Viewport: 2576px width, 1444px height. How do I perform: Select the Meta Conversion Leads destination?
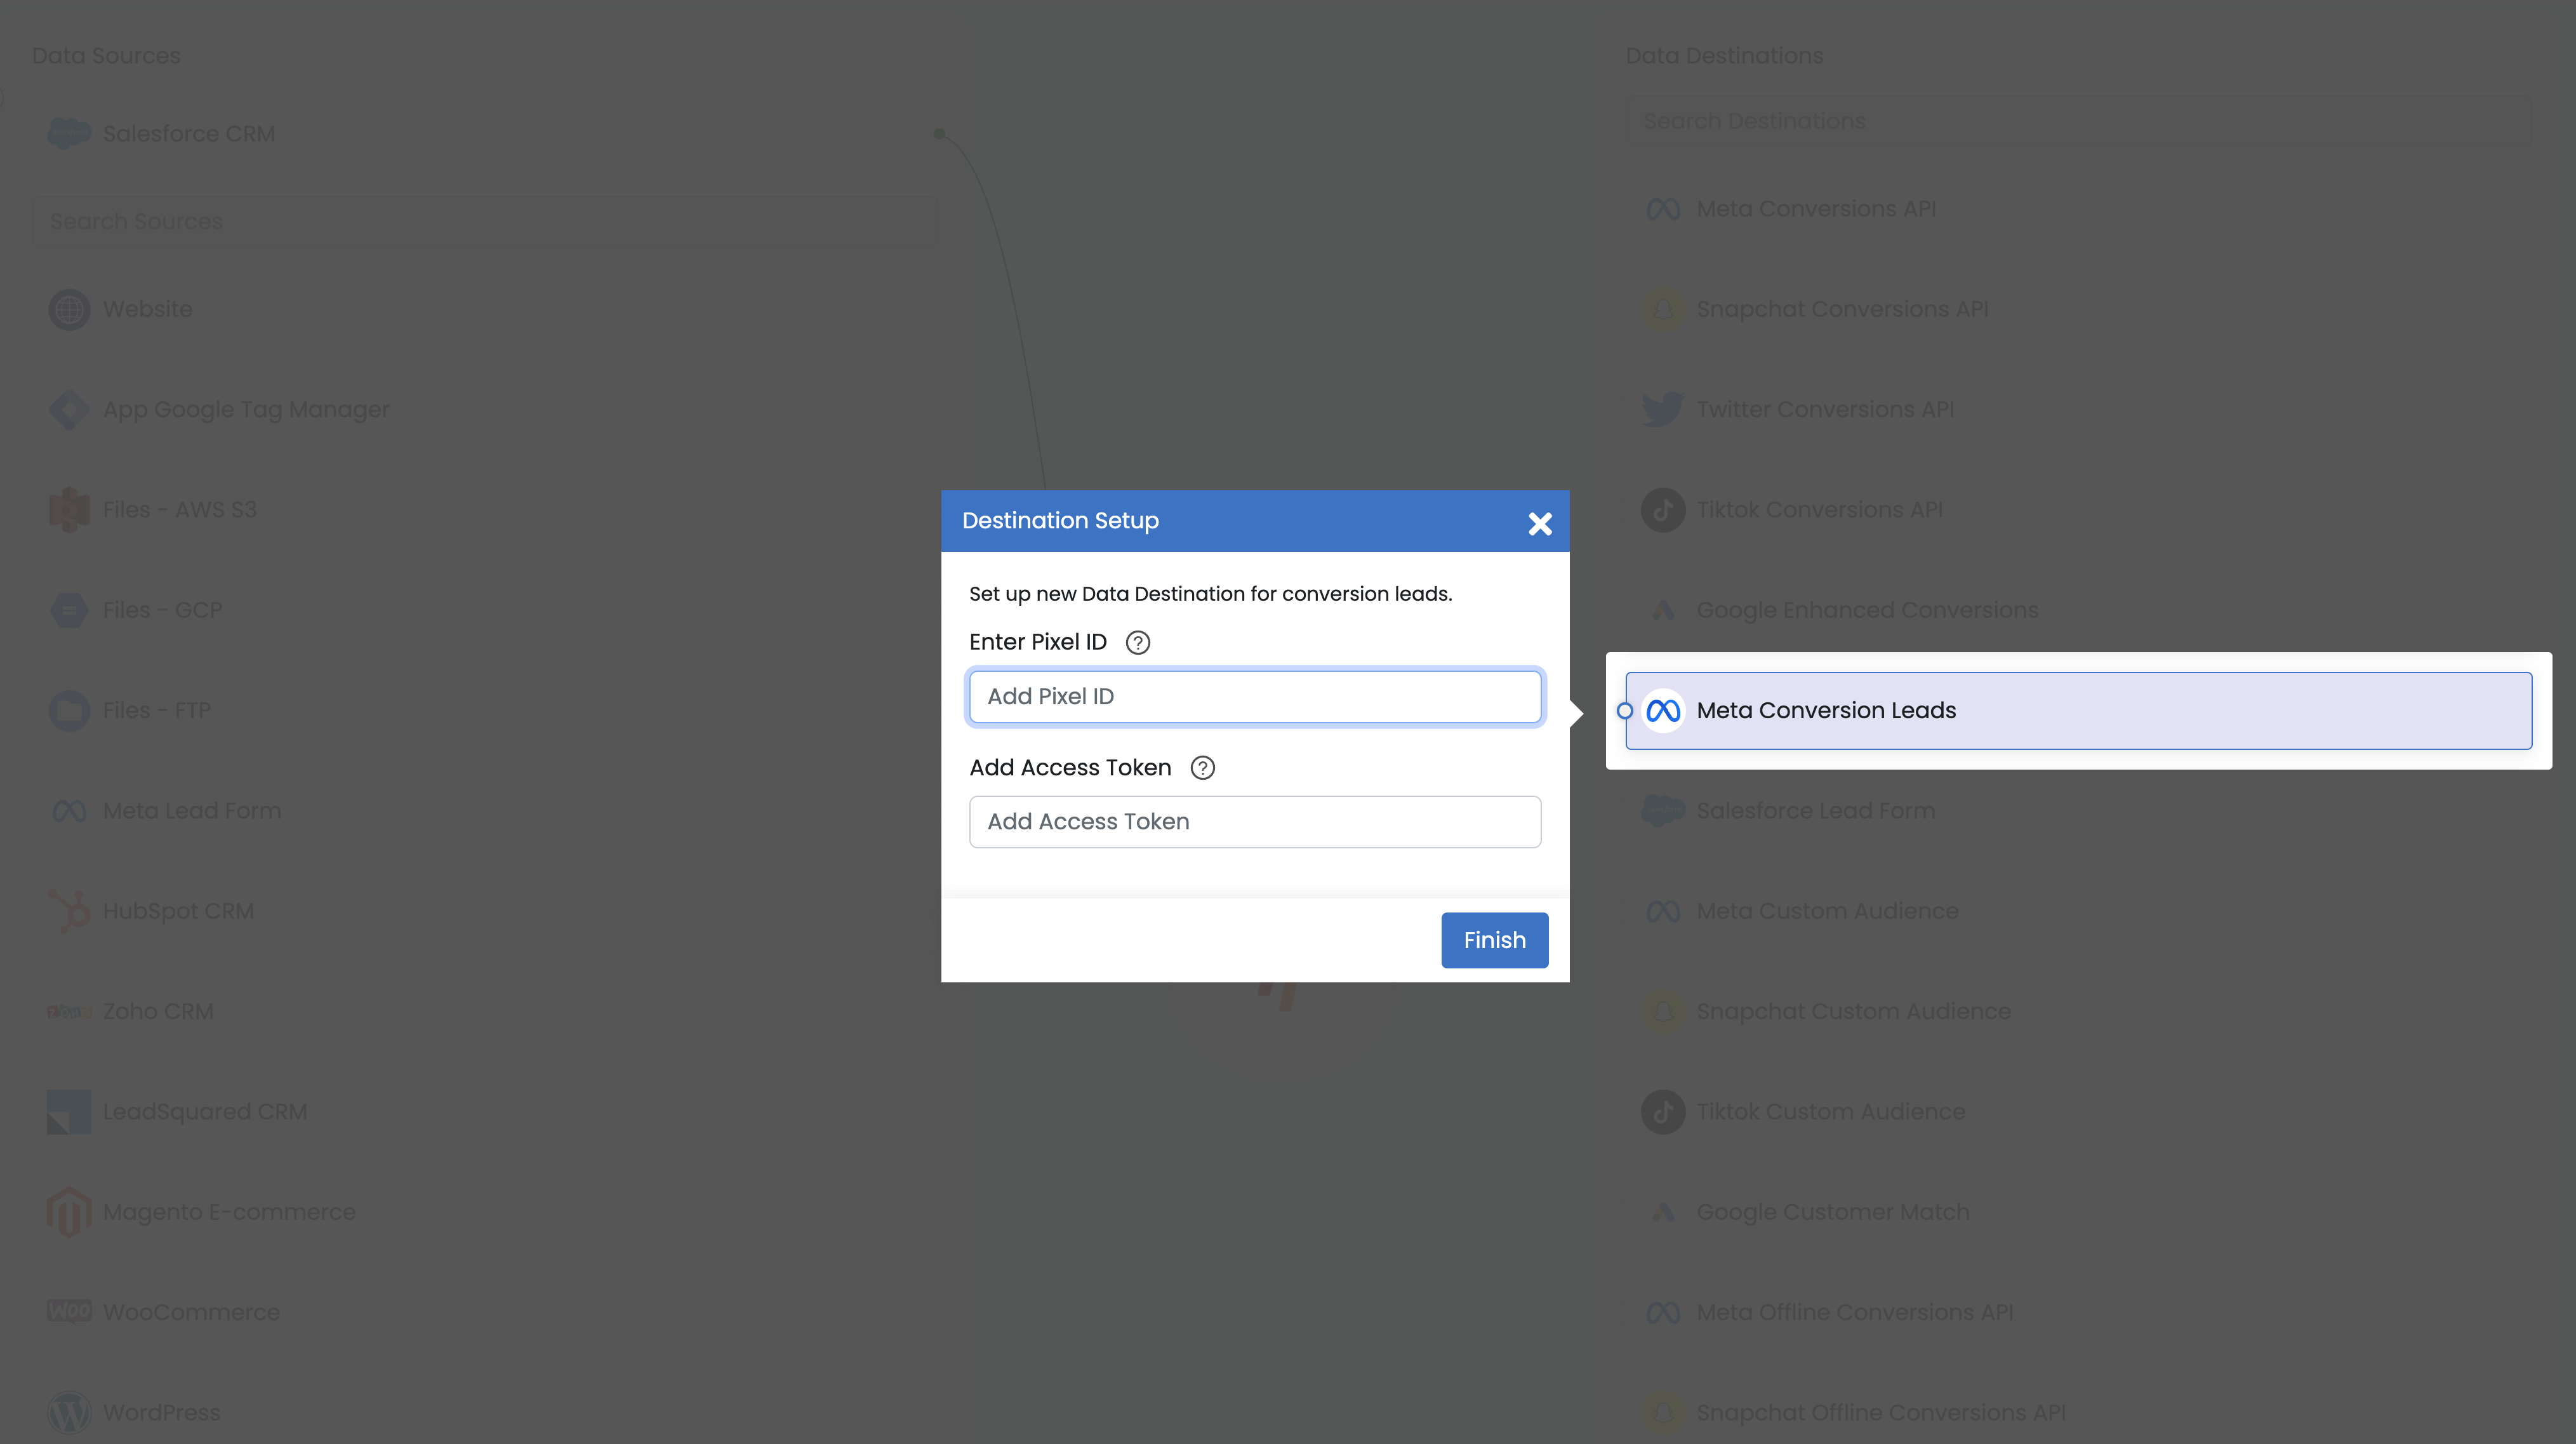2078,710
